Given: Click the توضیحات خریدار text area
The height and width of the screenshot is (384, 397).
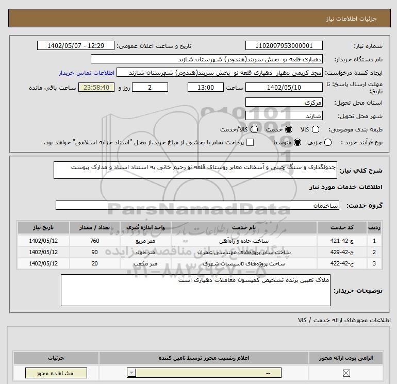Looking at the screenshot, I should point(195,290).
